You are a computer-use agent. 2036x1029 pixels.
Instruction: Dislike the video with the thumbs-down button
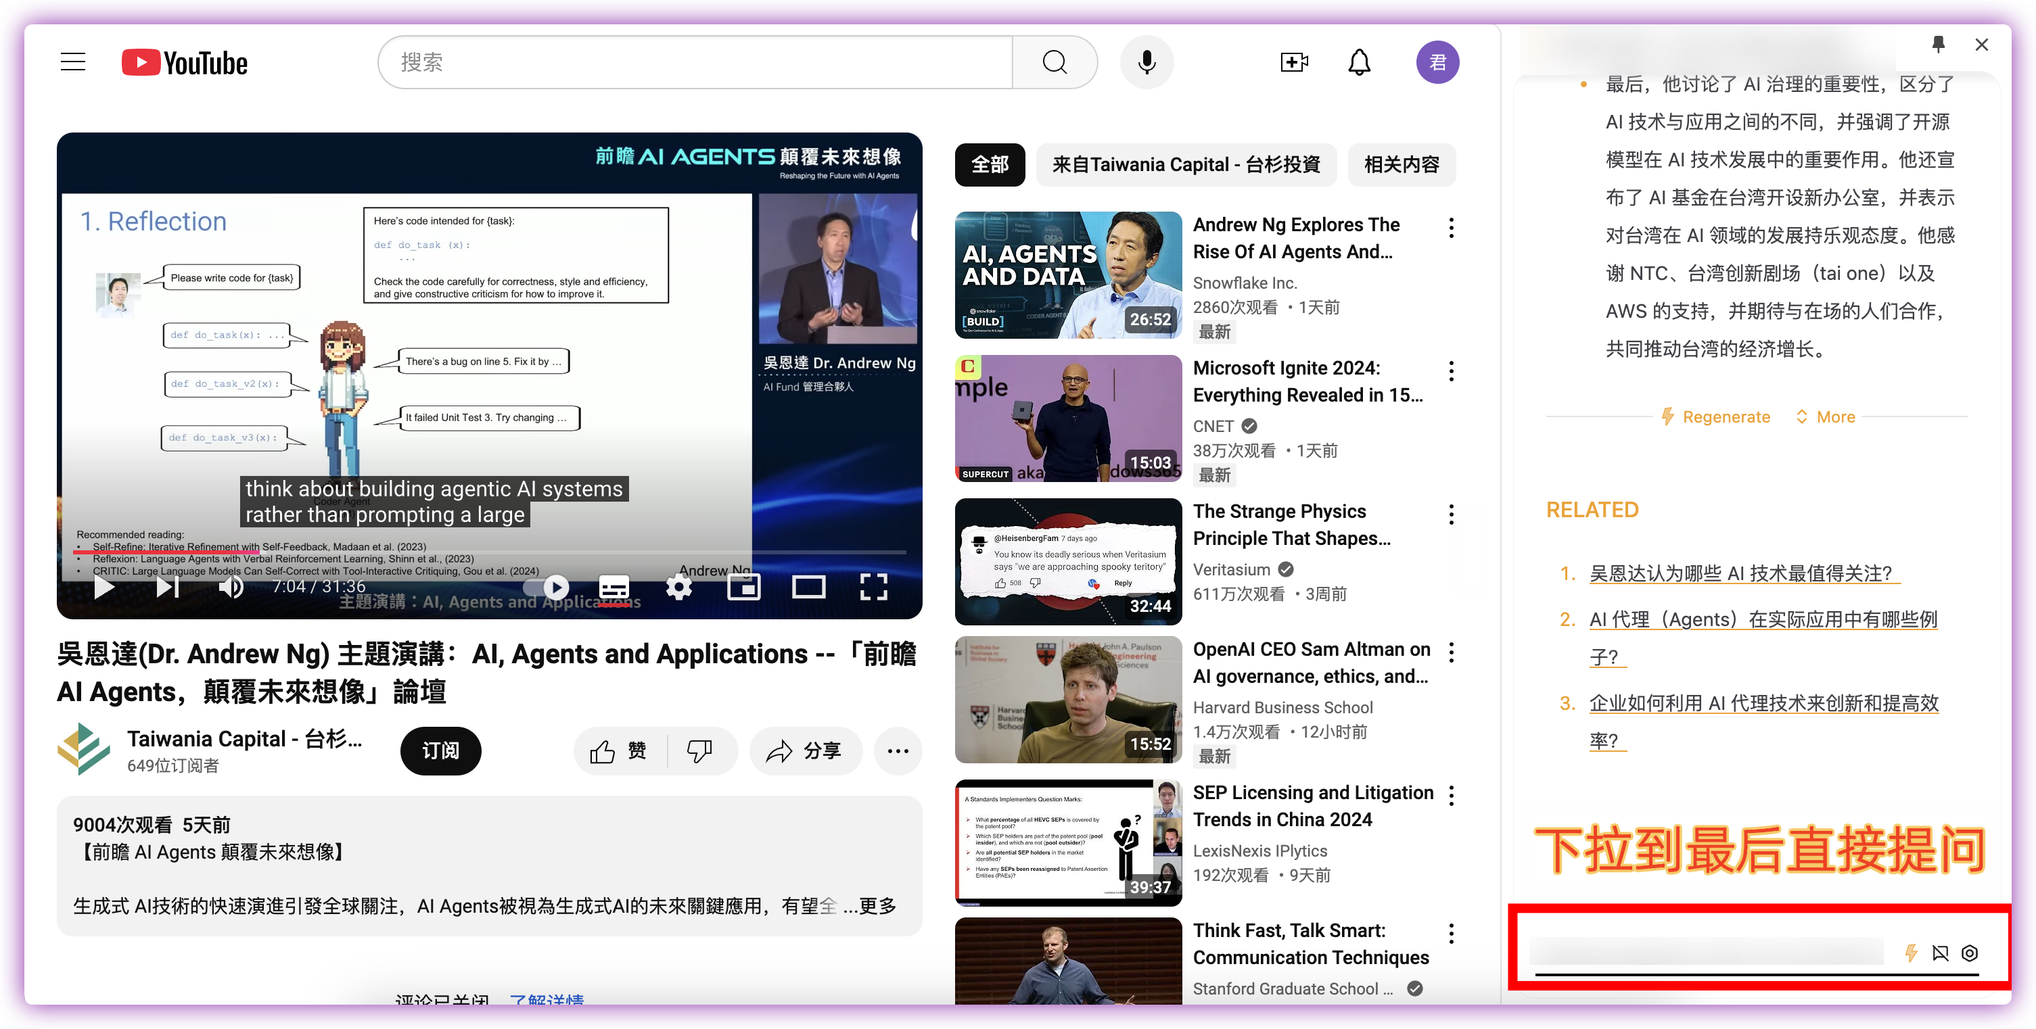coord(700,750)
